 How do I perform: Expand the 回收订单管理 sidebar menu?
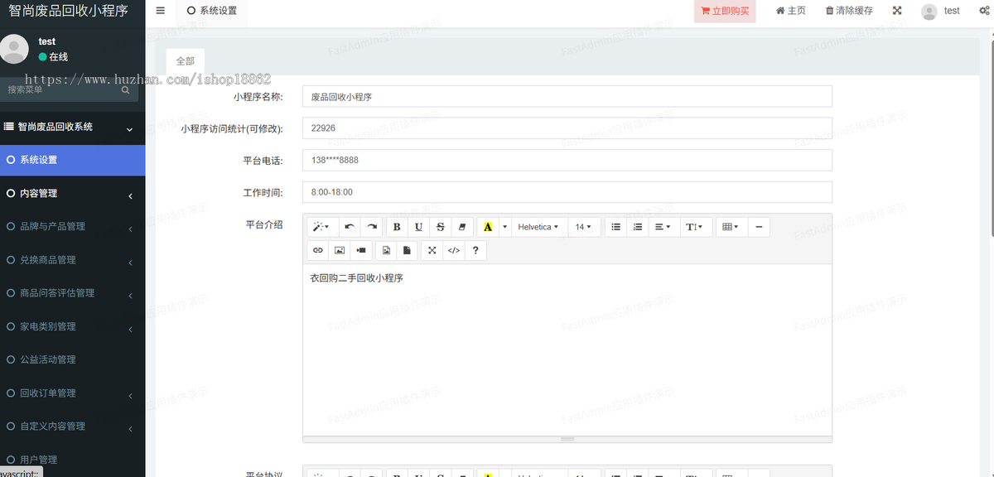coord(72,393)
